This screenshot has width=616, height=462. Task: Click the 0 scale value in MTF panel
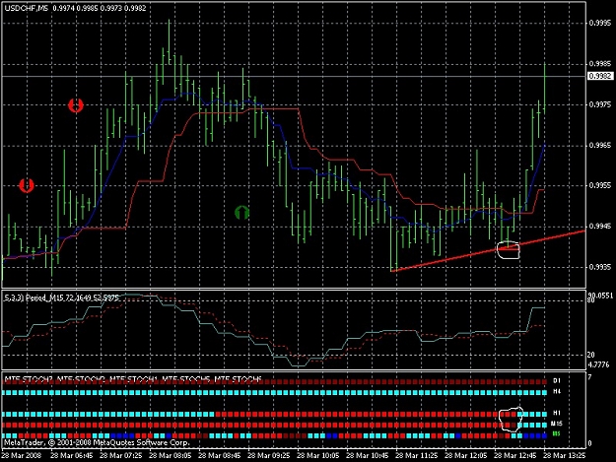pos(589,444)
